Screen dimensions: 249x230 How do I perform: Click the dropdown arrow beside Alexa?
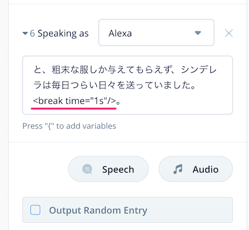point(198,33)
